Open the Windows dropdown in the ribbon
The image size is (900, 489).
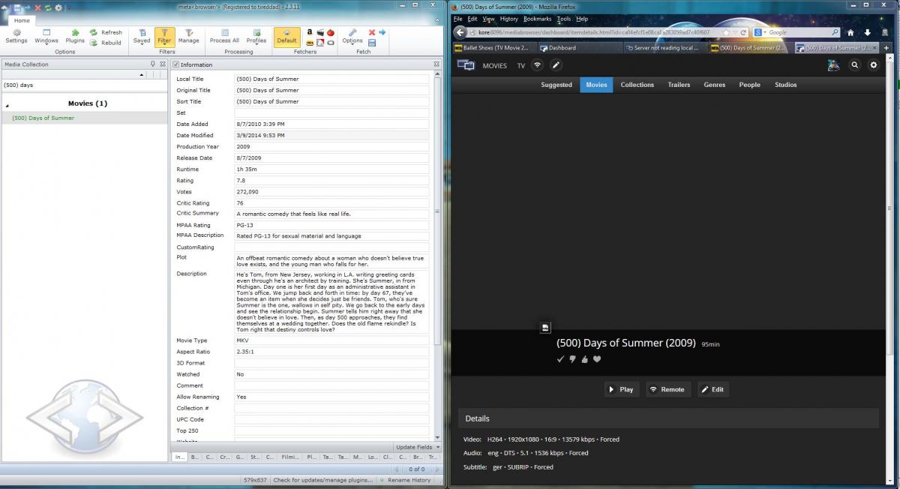[46, 37]
